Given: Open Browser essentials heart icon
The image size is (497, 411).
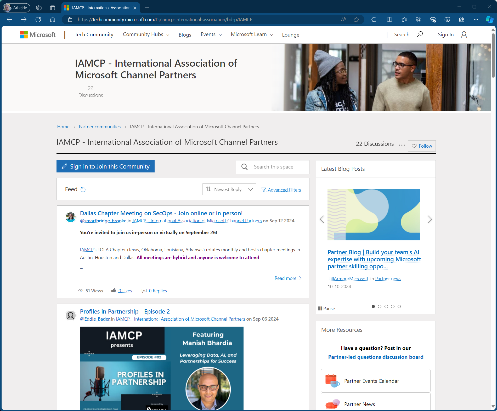Looking at the screenshot, I should [x=433, y=20].
